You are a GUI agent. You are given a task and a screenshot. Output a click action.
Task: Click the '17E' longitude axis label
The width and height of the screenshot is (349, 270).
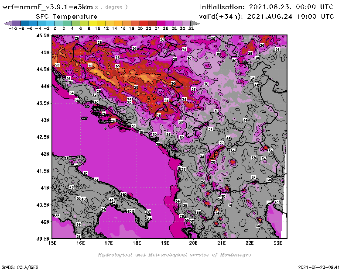coord(109,243)
